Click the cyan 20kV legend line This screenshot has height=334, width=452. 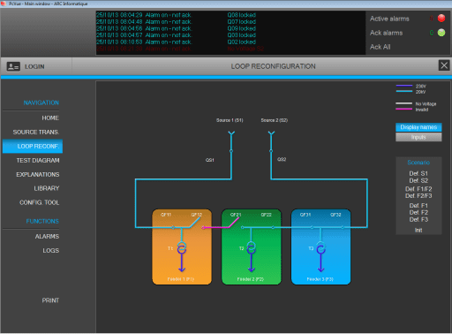tap(404, 91)
